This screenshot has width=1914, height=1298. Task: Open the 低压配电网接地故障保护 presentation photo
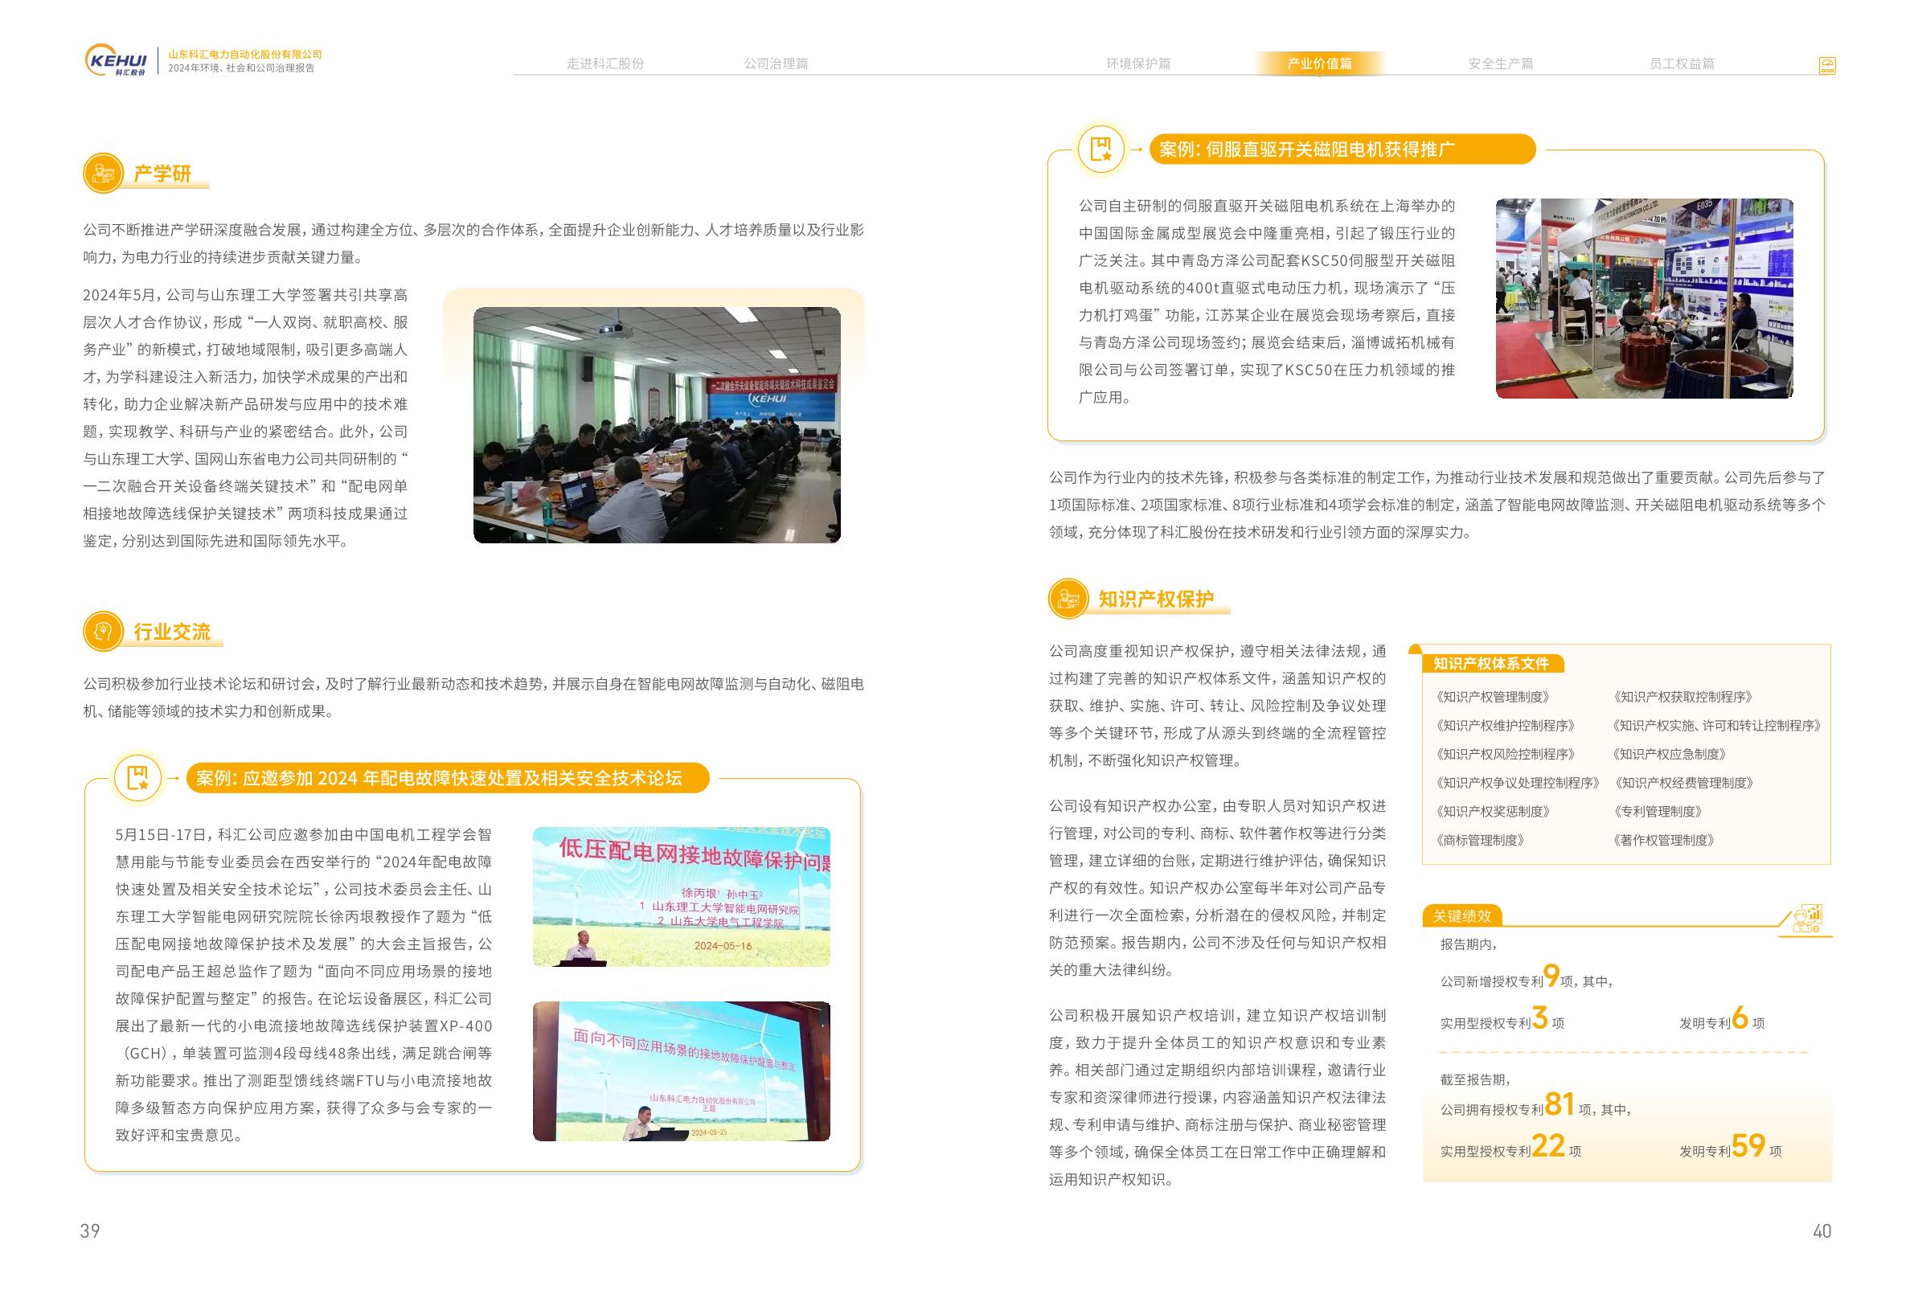(x=681, y=896)
